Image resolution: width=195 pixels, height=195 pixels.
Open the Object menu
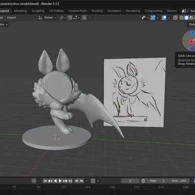point(11,18)
